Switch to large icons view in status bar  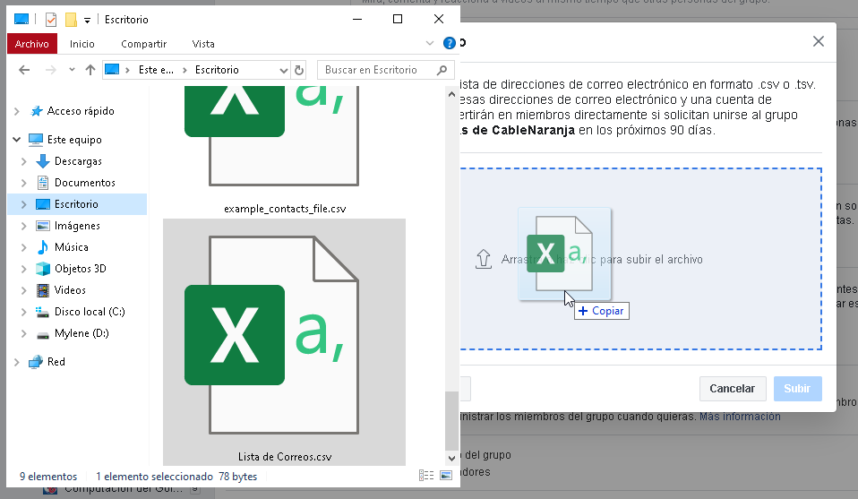pyautogui.click(x=446, y=476)
